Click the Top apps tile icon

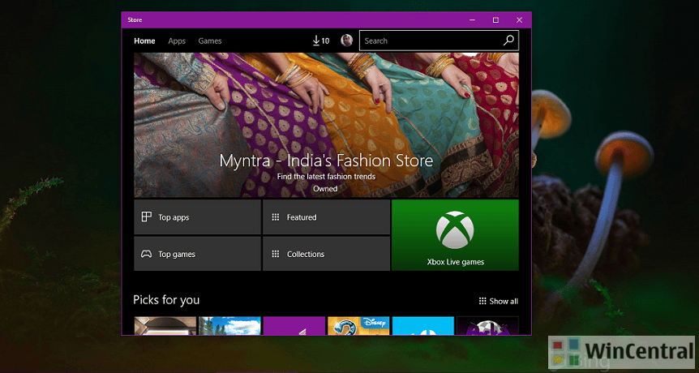click(x=146, y=217)
